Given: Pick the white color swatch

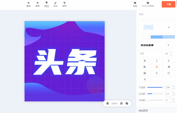Looking at the screenshot, I should (x=145, y=37).
